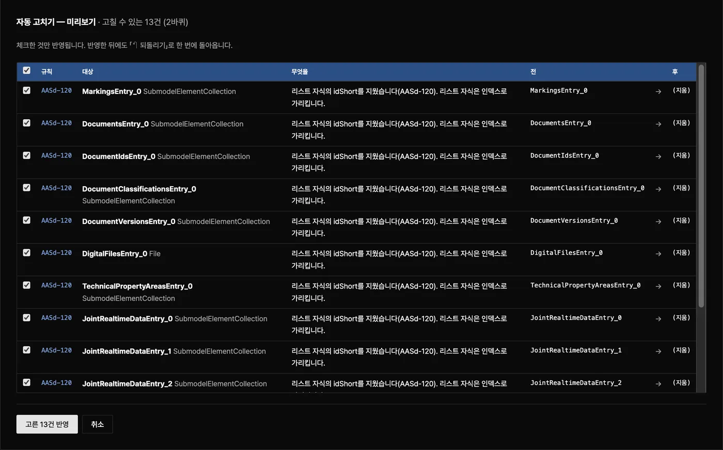Viewport: 723px width, 450px height.
Task: Uncheck the MarkingsEntry_0 row checkbox
Action: click(x=27, y=90)
